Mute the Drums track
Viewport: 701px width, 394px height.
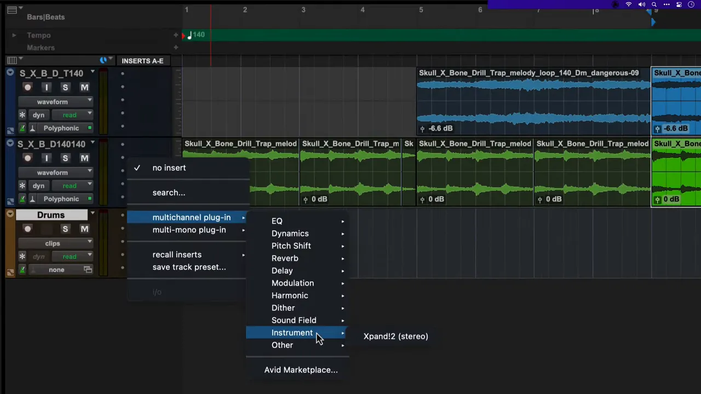[x=84, y=229]
